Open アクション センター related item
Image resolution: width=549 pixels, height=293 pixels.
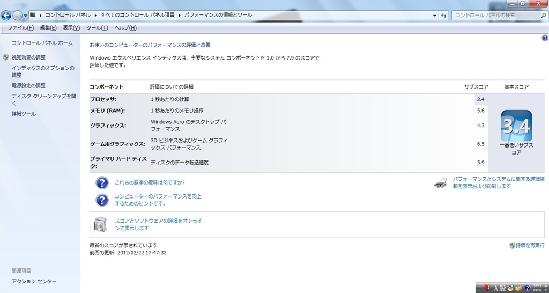[x=34, y=281]
